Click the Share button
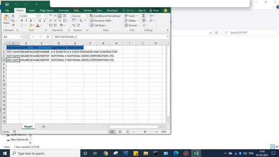This screenshot has height=157, width=279. click(154, 10)
